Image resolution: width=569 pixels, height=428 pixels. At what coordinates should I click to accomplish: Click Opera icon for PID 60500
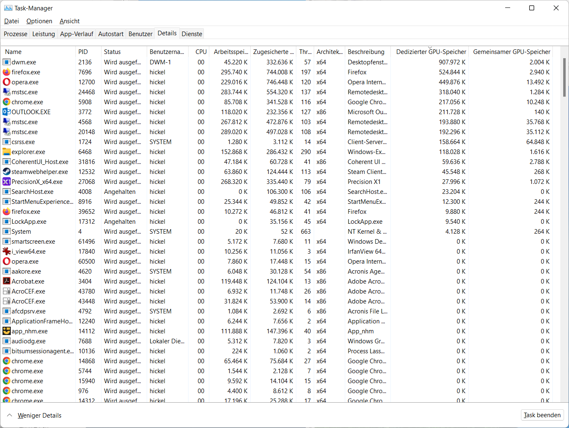point(7,262)
